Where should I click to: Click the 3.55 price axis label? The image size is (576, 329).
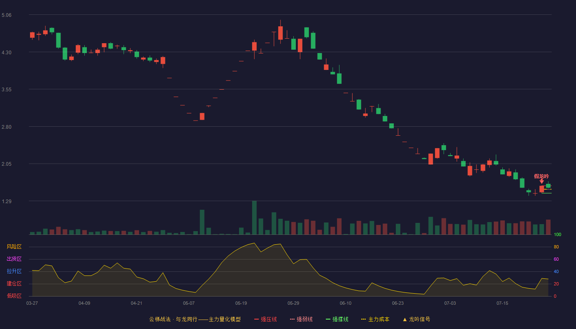pyautogui.click(x=7, y=90)
